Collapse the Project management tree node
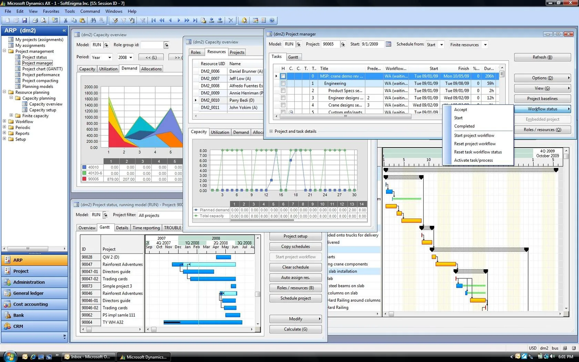The image size is (579, 362). [4, 51]
